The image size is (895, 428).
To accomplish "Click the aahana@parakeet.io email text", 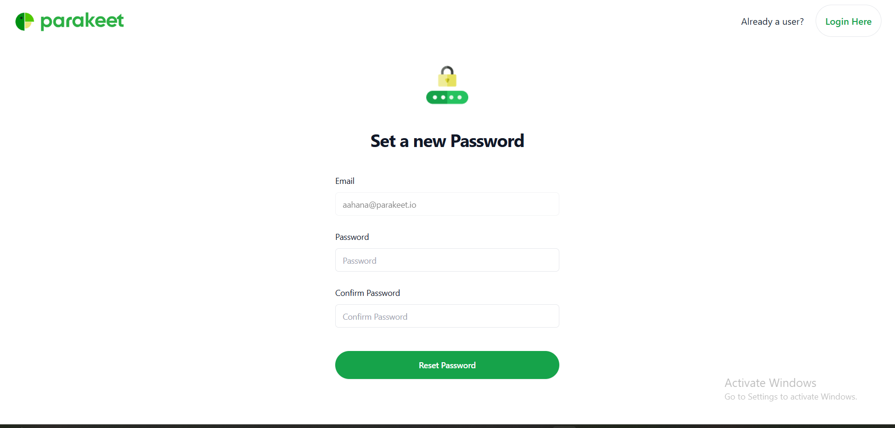I will 379,205.
